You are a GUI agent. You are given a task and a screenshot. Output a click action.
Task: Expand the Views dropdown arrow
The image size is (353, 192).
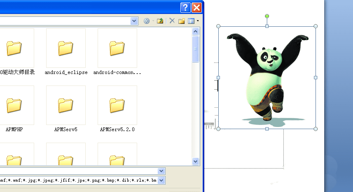click(x=198, y=21)
